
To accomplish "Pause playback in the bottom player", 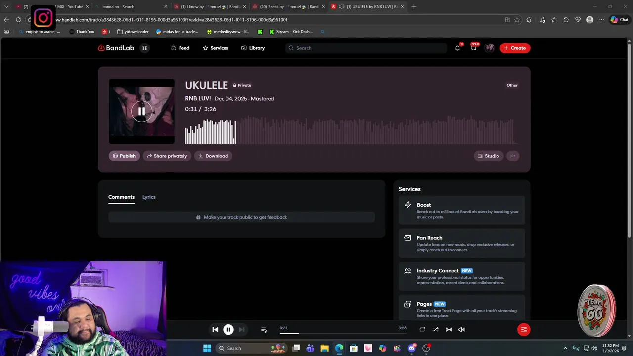I will [228, 329].
